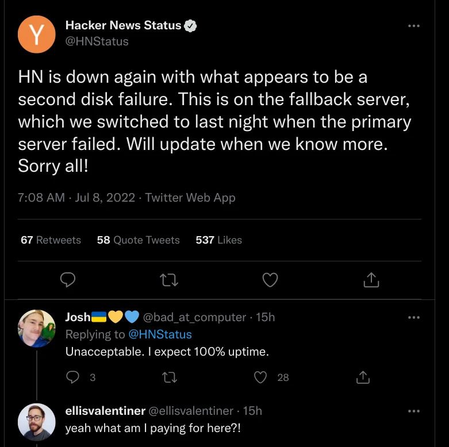The width and height of the screenshot is (449, 447).
Task: Share Josh's reply tweet
Action: pyautogui.click(x=363, y=377)
